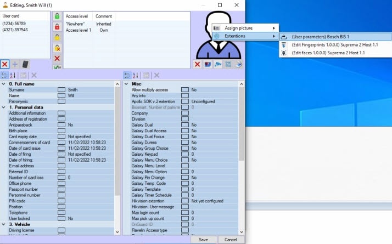This screenshot has height=244, width=392.
Task: Toggle the Antipassback row checkbox
Action: pos(61,125)
